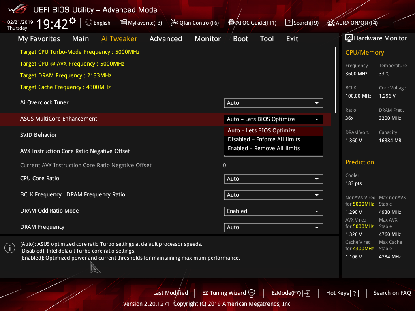Open Search(F9) question mark icon
Viewport: 415px width, 311px height.
(x=289, y=23)
